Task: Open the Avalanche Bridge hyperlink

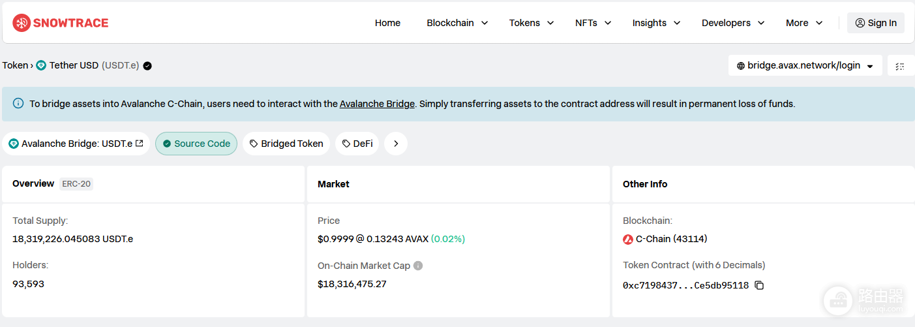Action: [377, 103]
